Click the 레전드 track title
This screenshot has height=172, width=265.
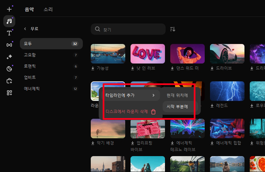point(222,106)
